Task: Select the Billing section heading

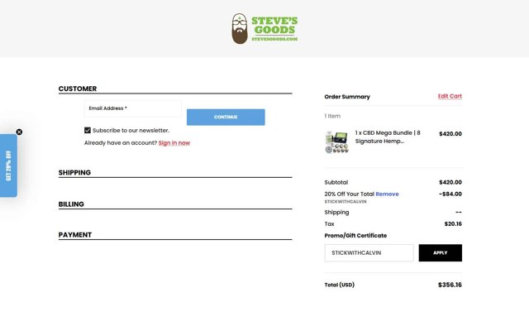Action: pyautogui.click(x=71, y=204)
